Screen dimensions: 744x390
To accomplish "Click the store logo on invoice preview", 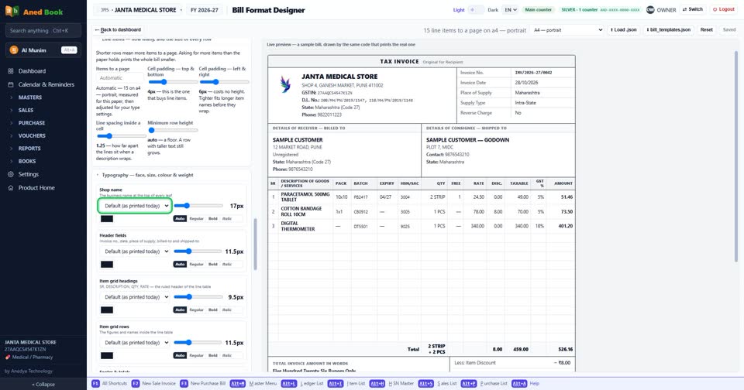I will (x=285, y=84).
